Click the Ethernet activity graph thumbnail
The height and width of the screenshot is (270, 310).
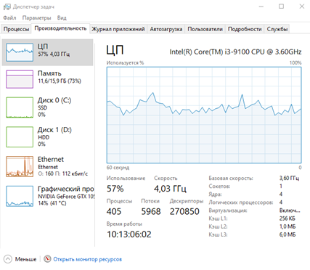(20, 166)
